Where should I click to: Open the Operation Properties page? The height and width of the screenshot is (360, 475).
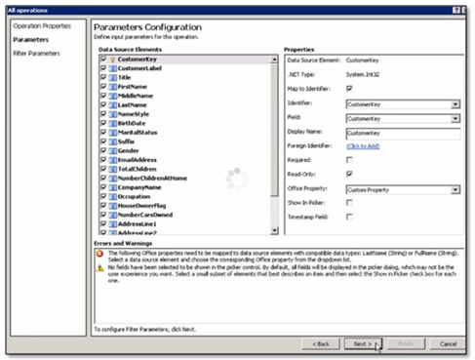click(42, 26)
